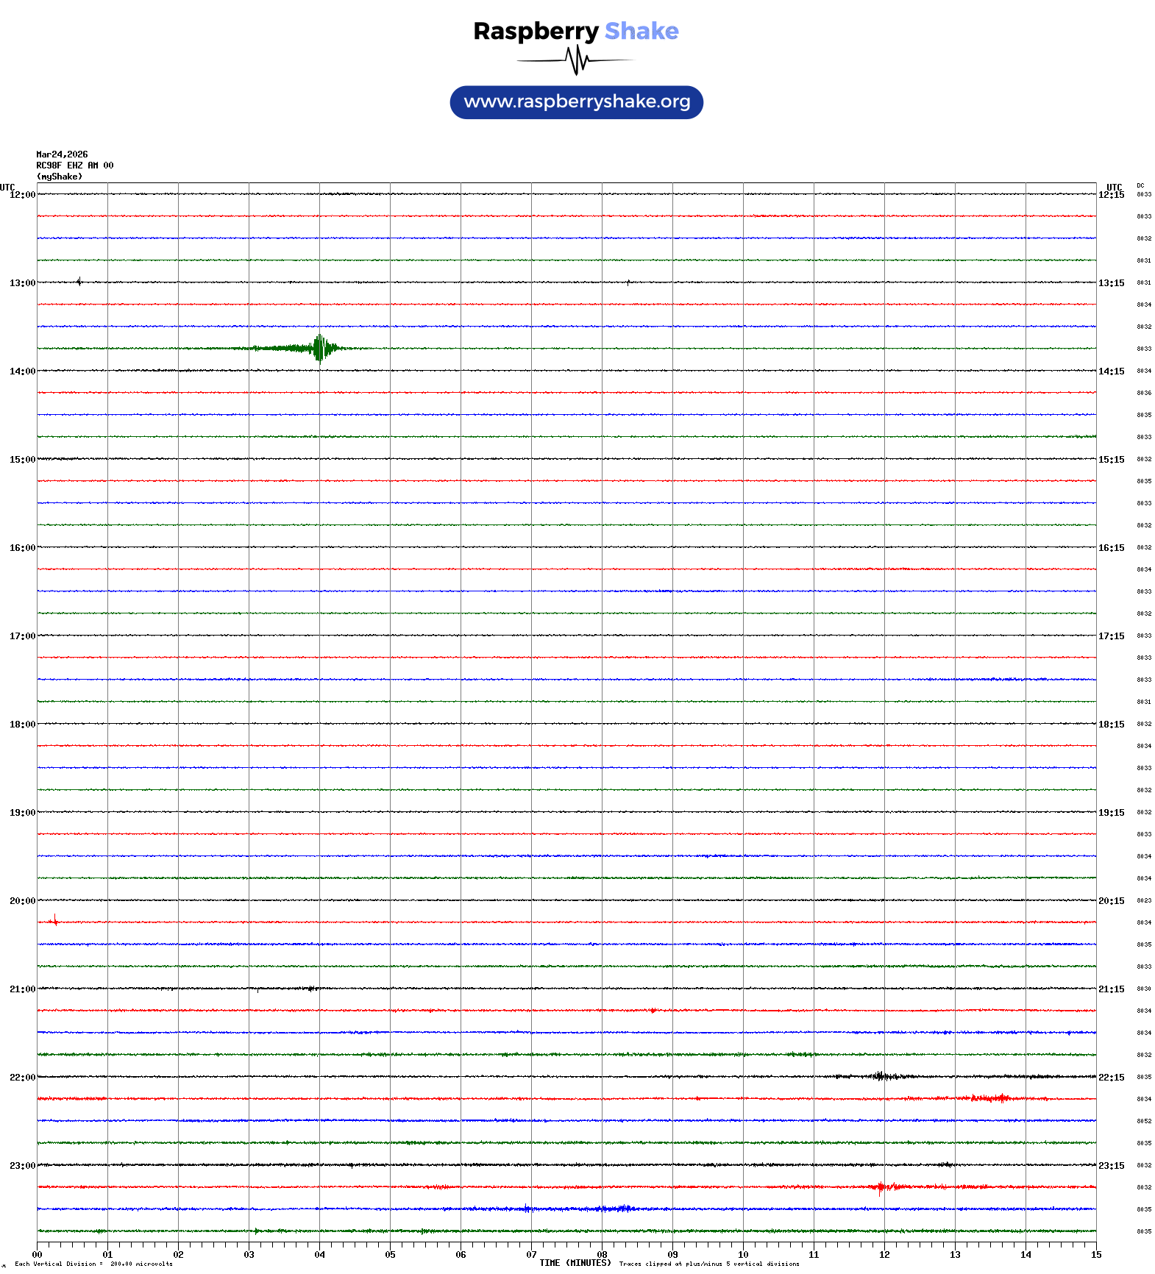
Task: Click the red burst on the trace below 23:00
Action: pos(881,1186)
